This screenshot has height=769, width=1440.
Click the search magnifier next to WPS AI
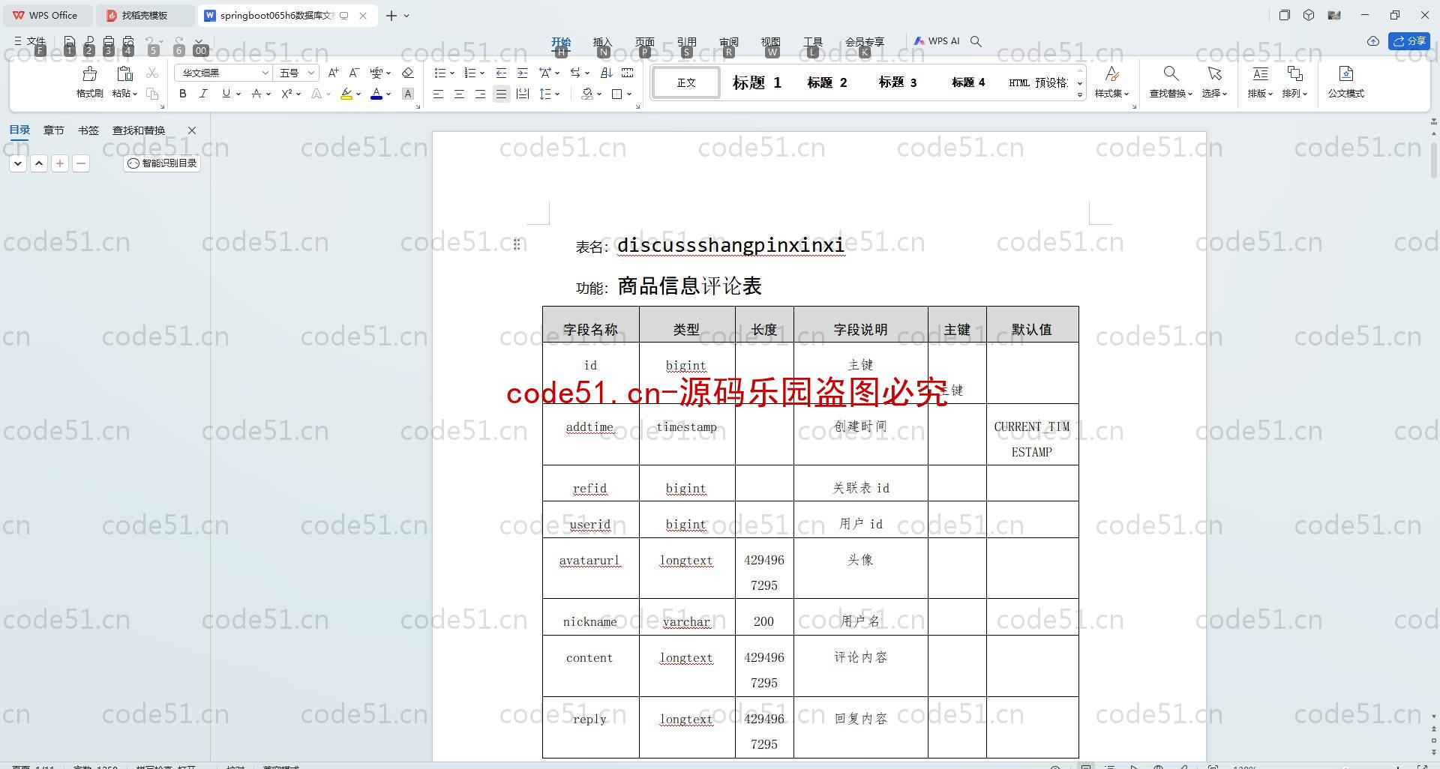(976, 41)
